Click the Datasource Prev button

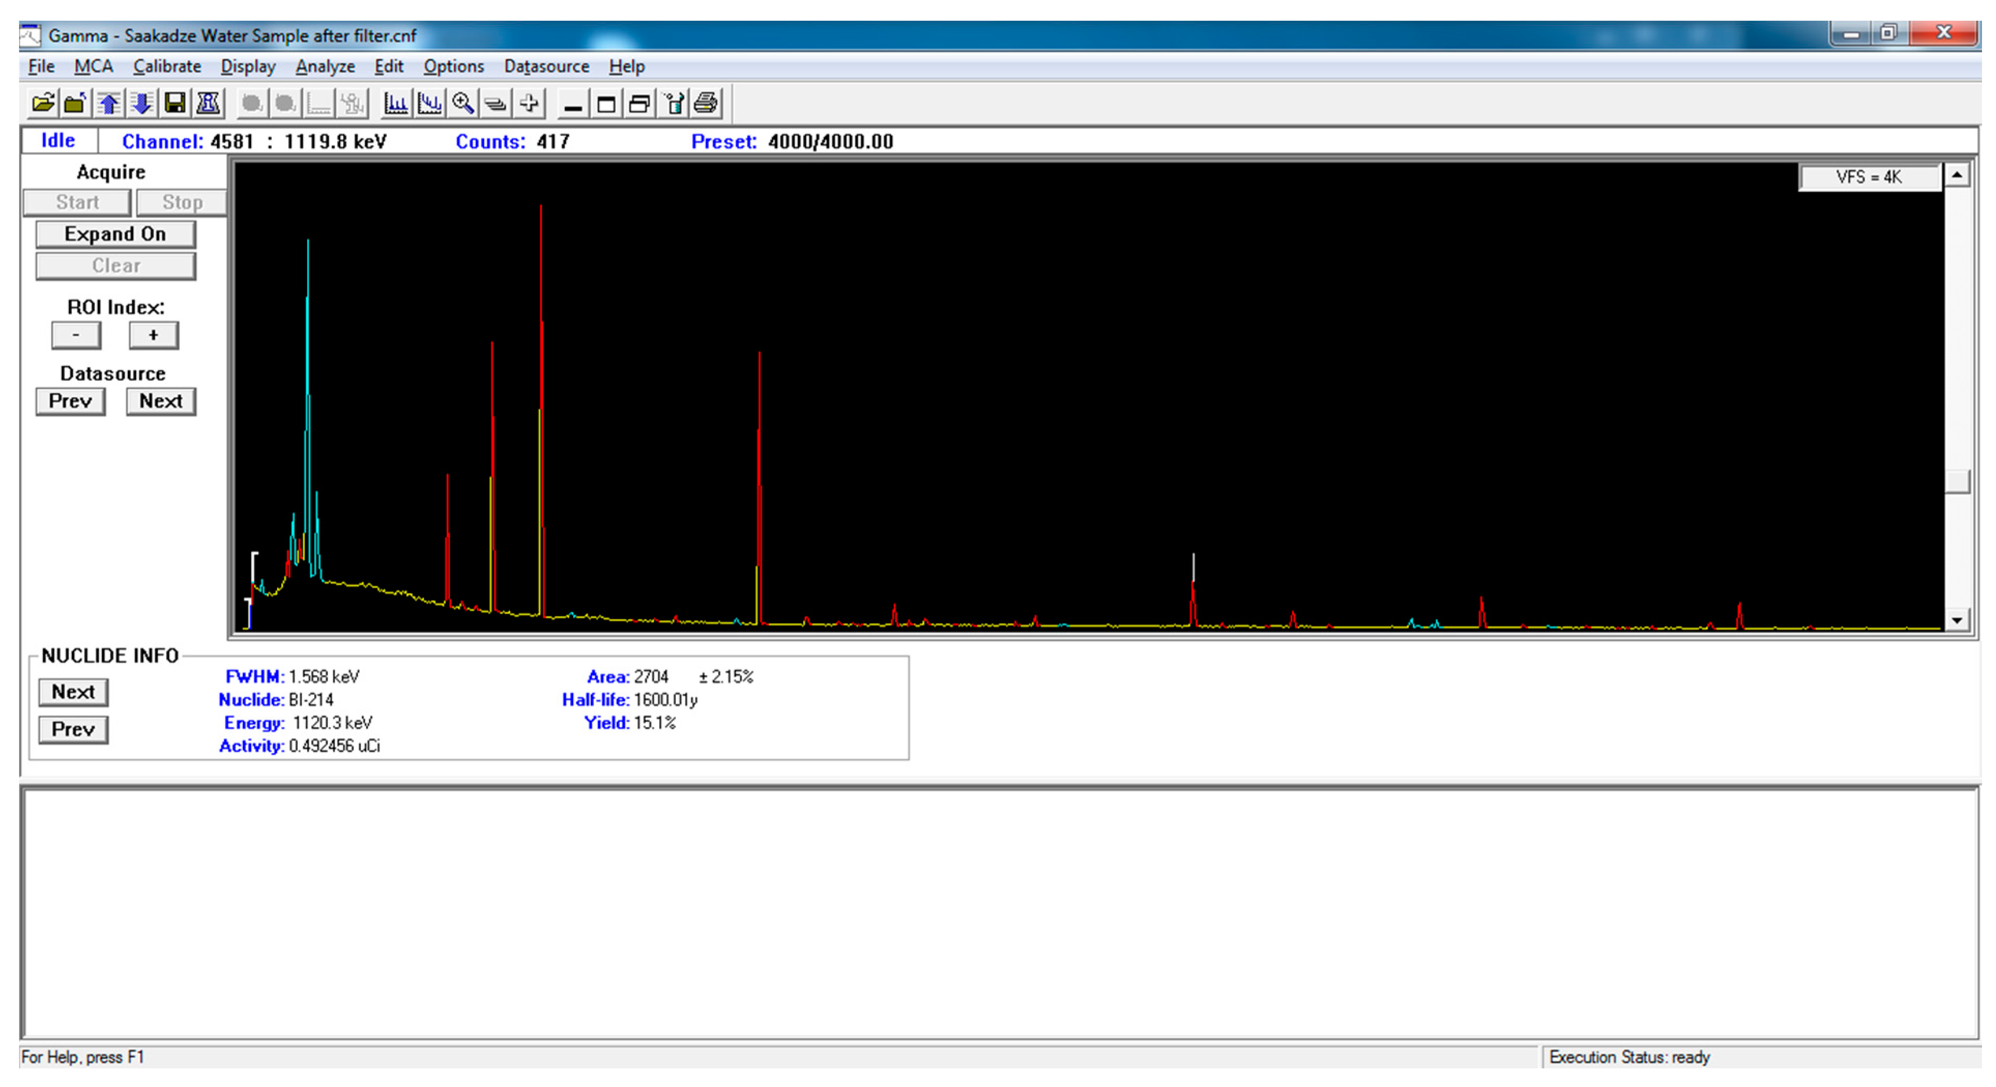point(70,401)
